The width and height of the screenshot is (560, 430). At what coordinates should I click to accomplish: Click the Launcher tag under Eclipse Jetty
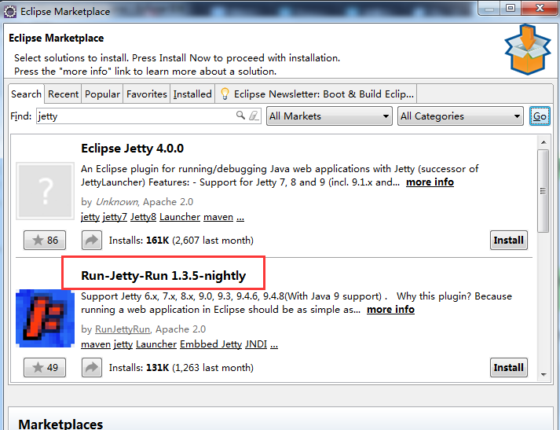click(x=180, y=217)
